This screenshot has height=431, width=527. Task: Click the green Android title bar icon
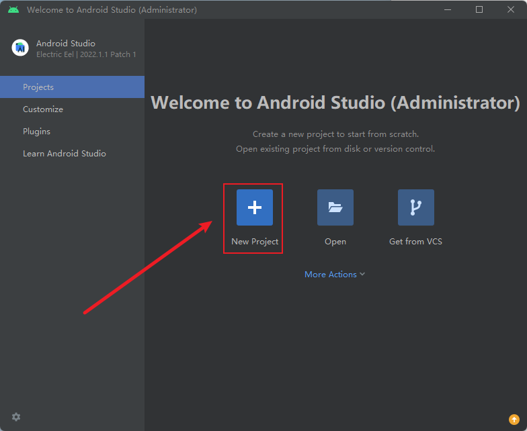(13, 9)
